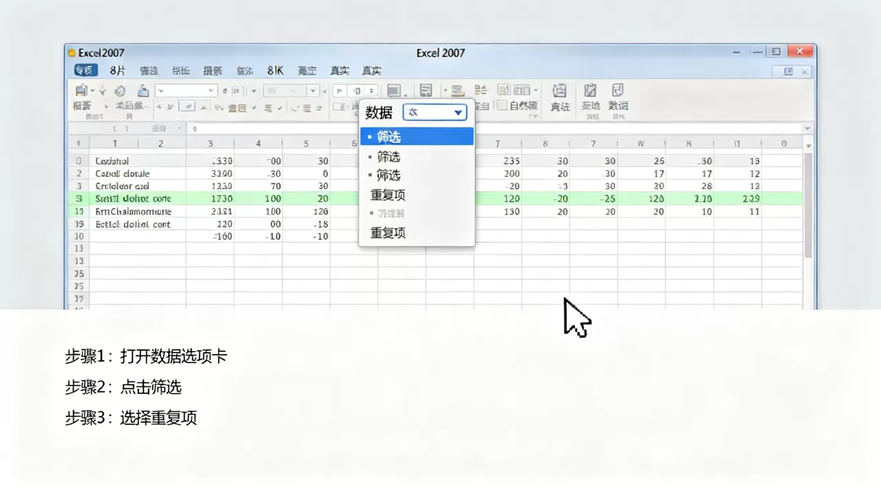Select the highlighted 筛选 menu entry
The height and width of the screenshot is (495, 881).
coord(417,137)
